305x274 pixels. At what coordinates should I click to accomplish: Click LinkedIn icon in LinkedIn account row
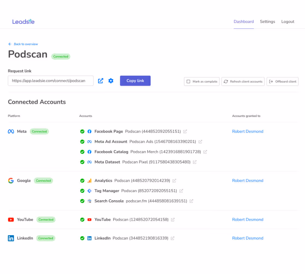click(x=89, y=238)
